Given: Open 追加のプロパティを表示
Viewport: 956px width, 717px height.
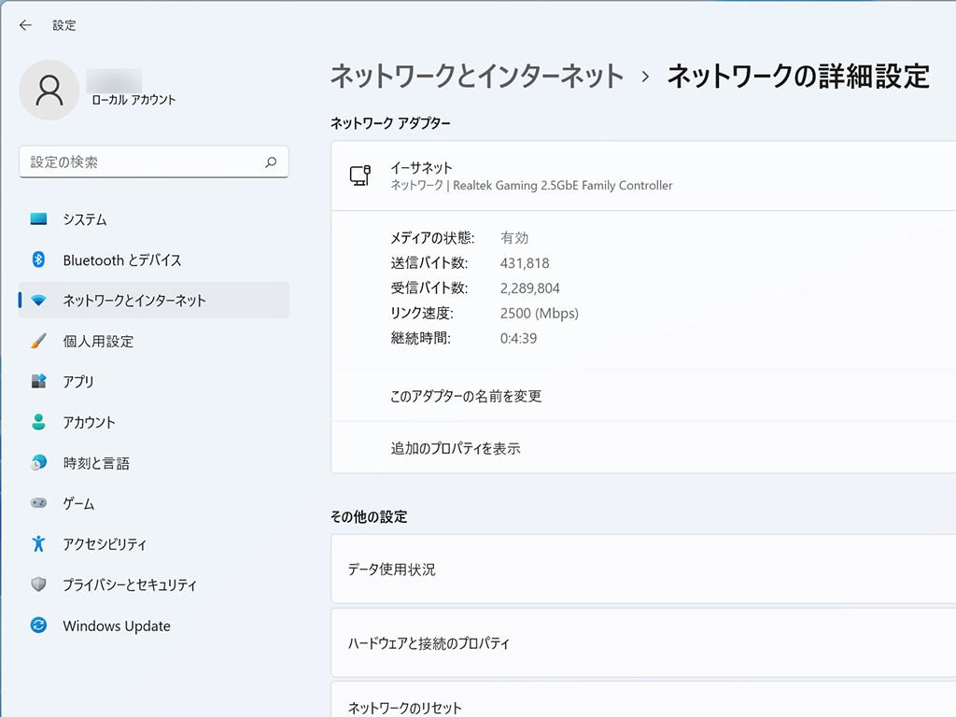Looking at the screenshot, I should [456, 449].
